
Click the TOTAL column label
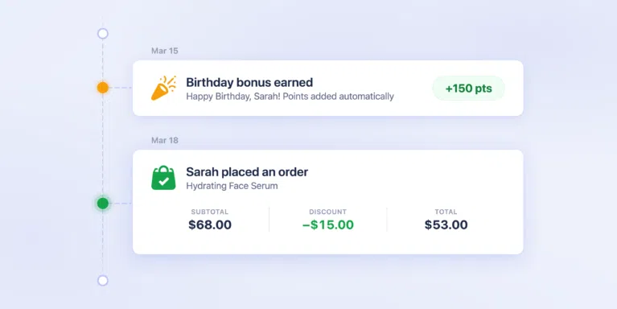tap(446, 212)
